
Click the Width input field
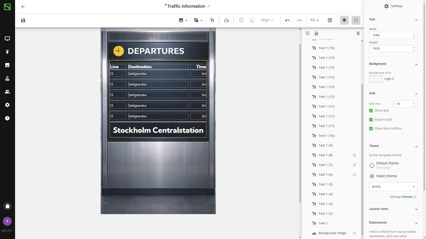pos(393,35)
